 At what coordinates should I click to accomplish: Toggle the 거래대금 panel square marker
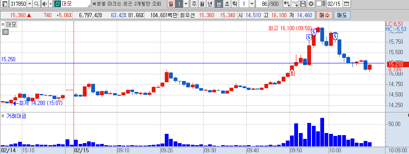pyautogui.click(x=3, y=115)
